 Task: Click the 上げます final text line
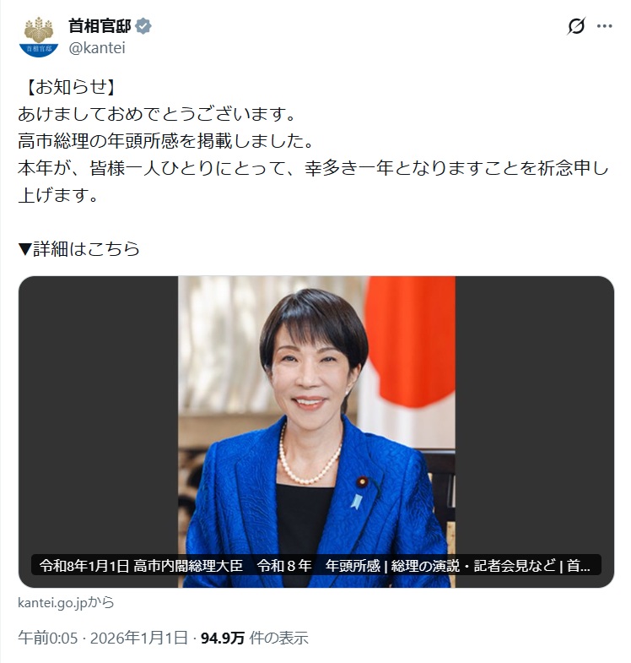(58, 195)
